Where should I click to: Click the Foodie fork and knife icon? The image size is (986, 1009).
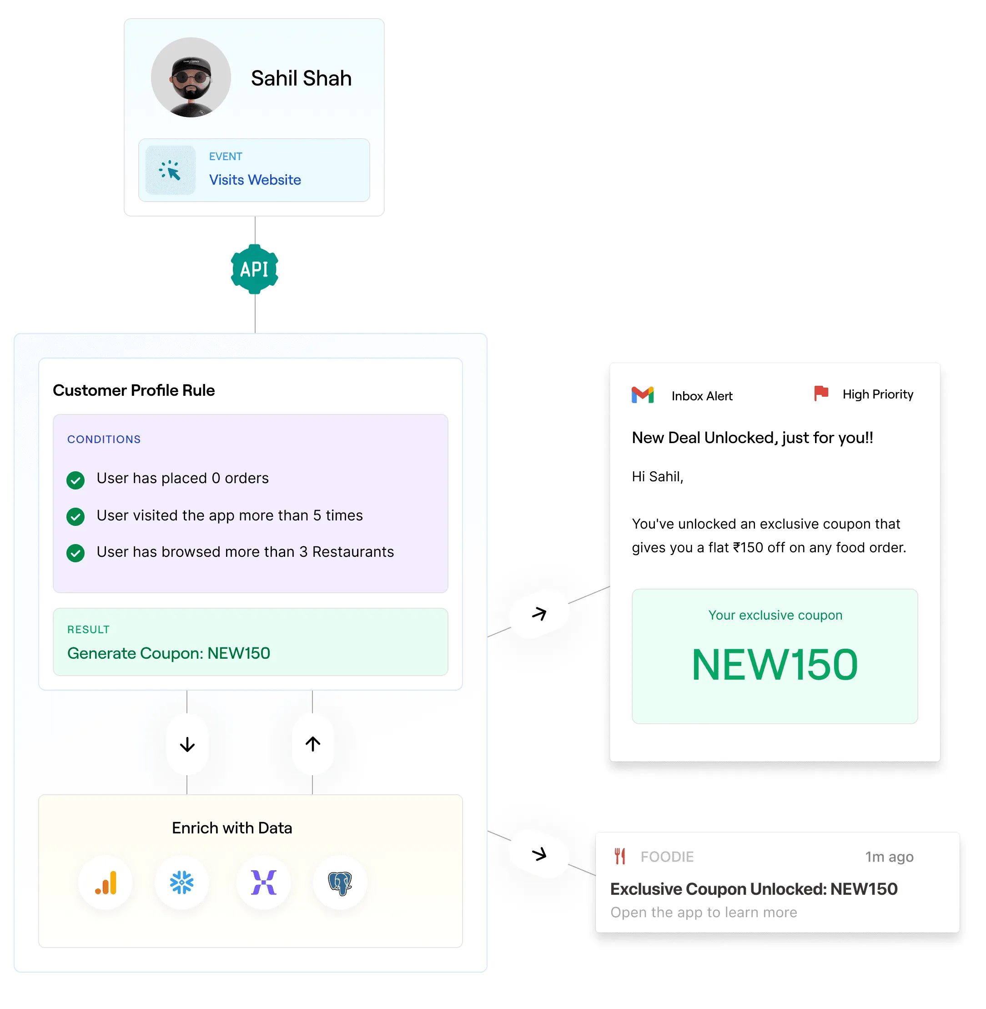[620, 856]
